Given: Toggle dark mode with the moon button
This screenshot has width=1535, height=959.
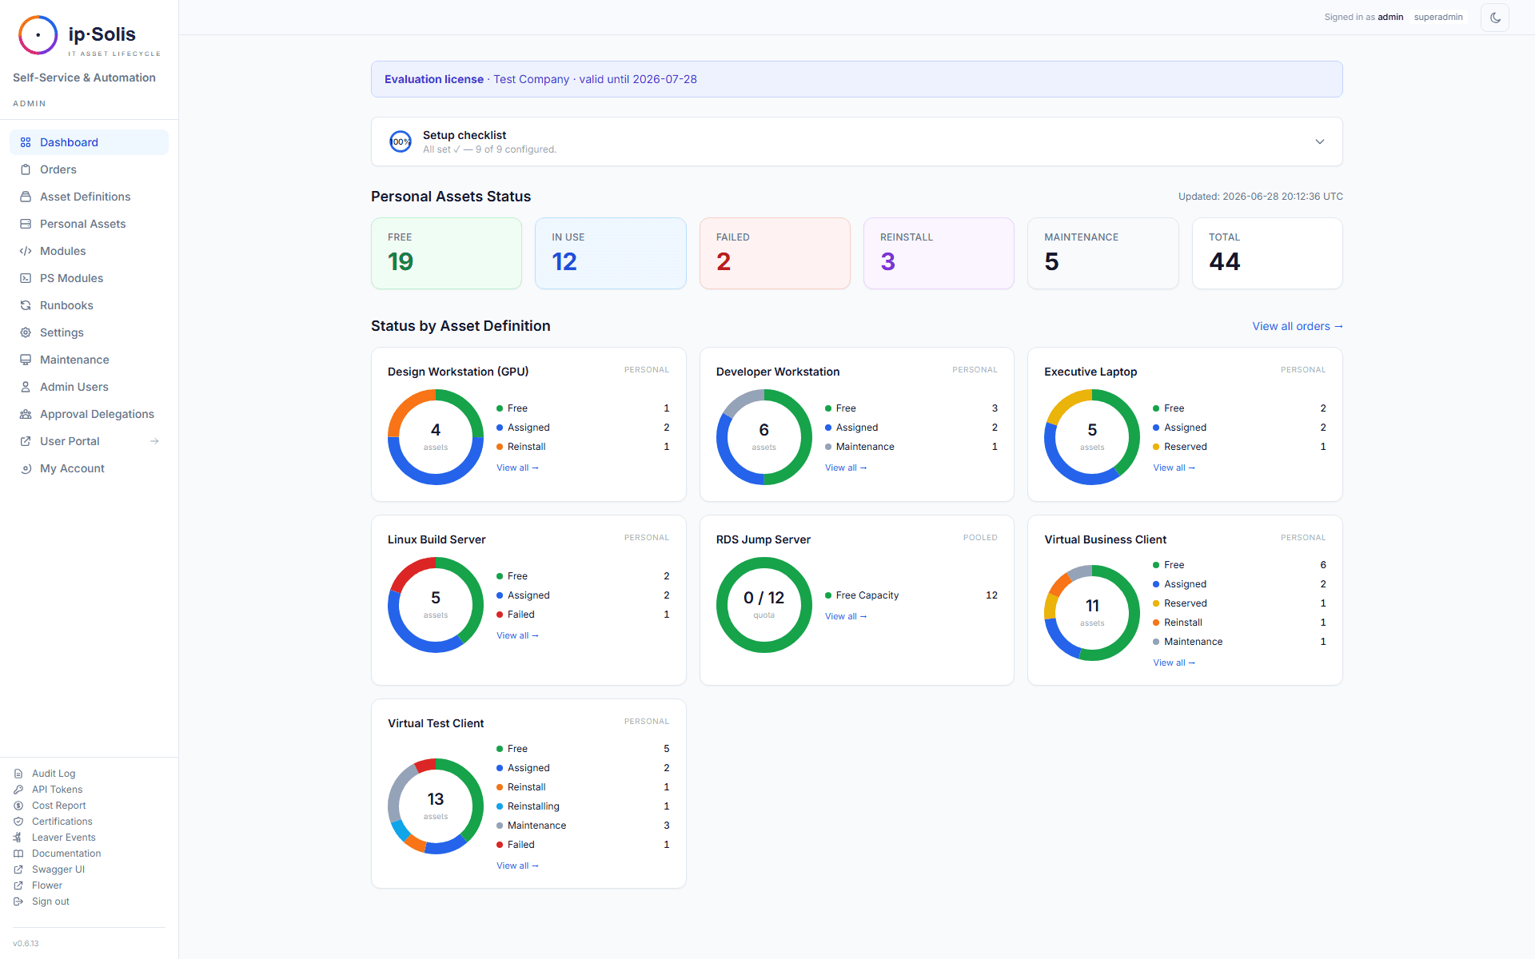Looking at the screenshot, I should coord(1495,18).
